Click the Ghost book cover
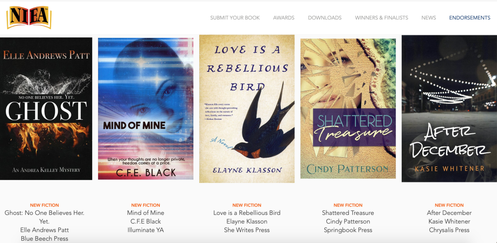 tap(46, 109)
